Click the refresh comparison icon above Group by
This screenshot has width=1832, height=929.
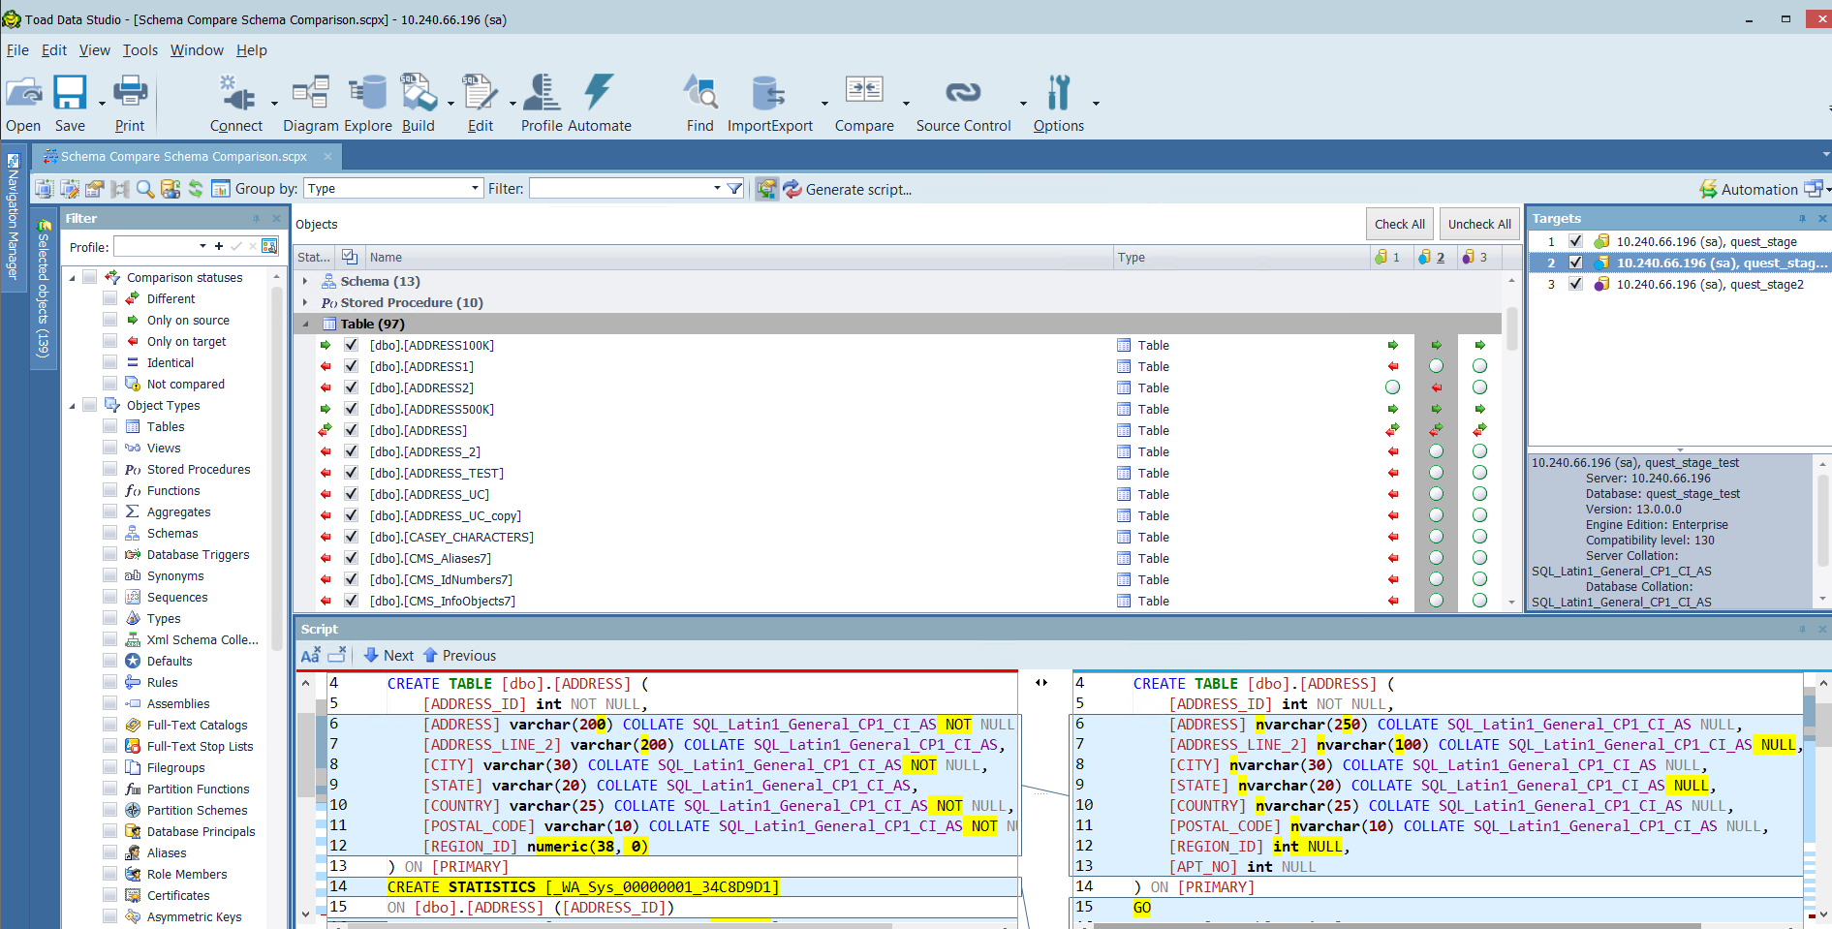coord(195,188)
